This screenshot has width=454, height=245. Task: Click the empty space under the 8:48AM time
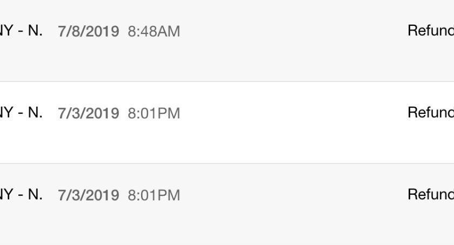click(153, 59)
